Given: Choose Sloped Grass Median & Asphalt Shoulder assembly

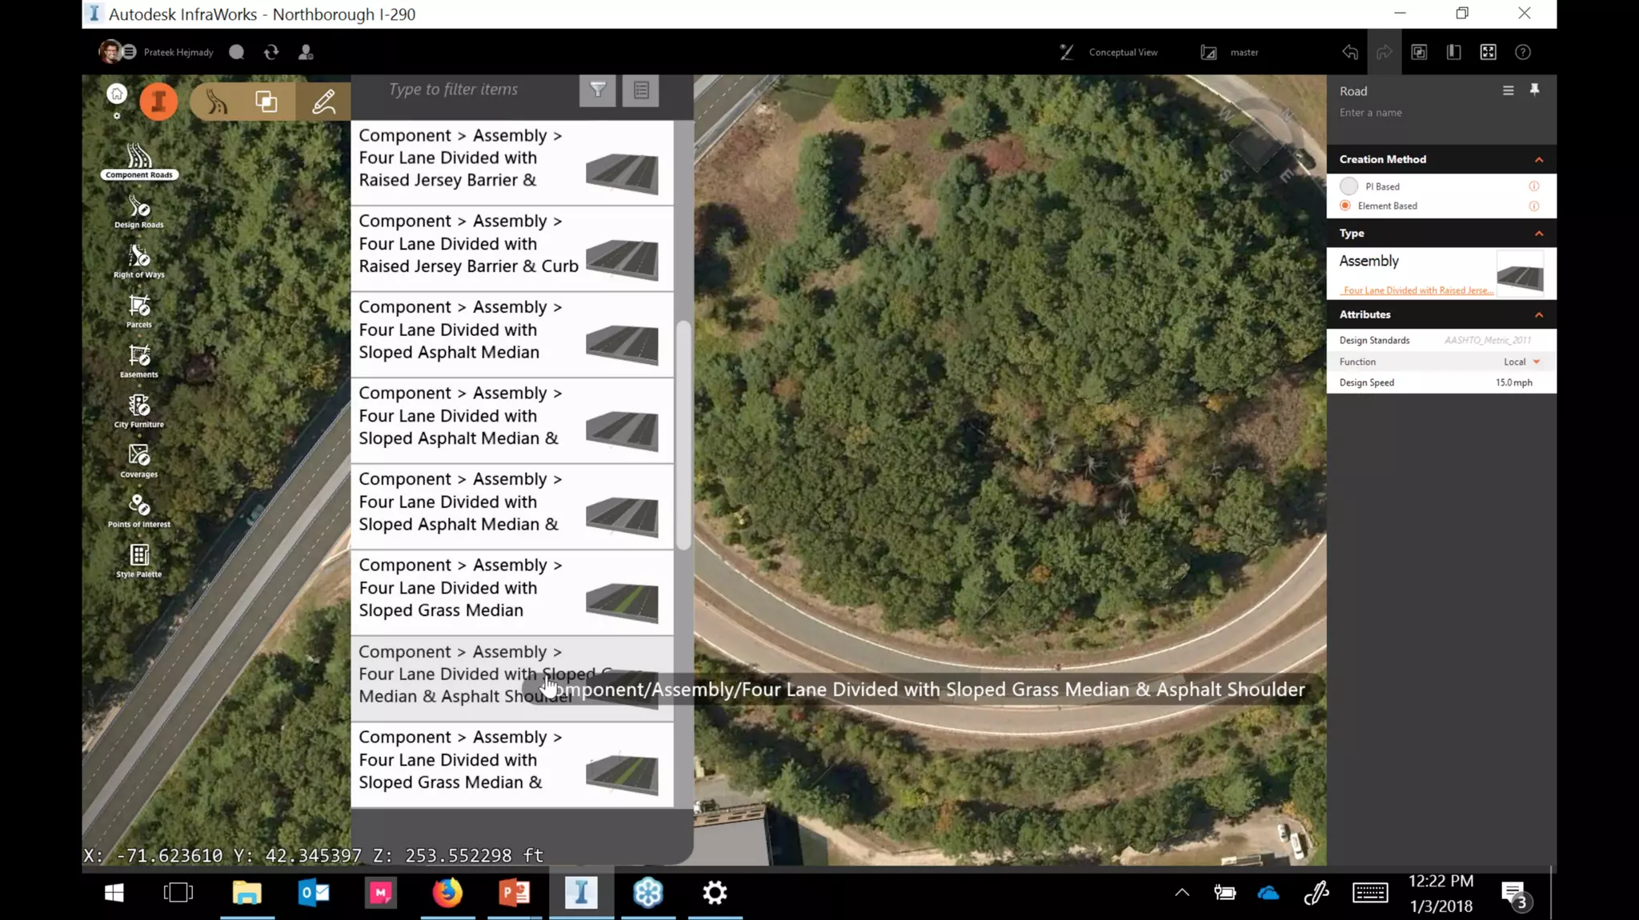Looking at the screenshot, I should click(x=511, y=678).
